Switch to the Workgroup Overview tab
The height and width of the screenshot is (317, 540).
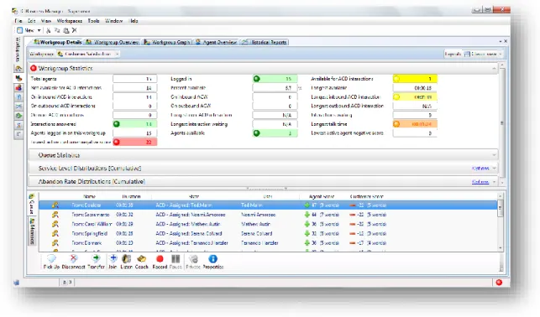coord(113,42)
